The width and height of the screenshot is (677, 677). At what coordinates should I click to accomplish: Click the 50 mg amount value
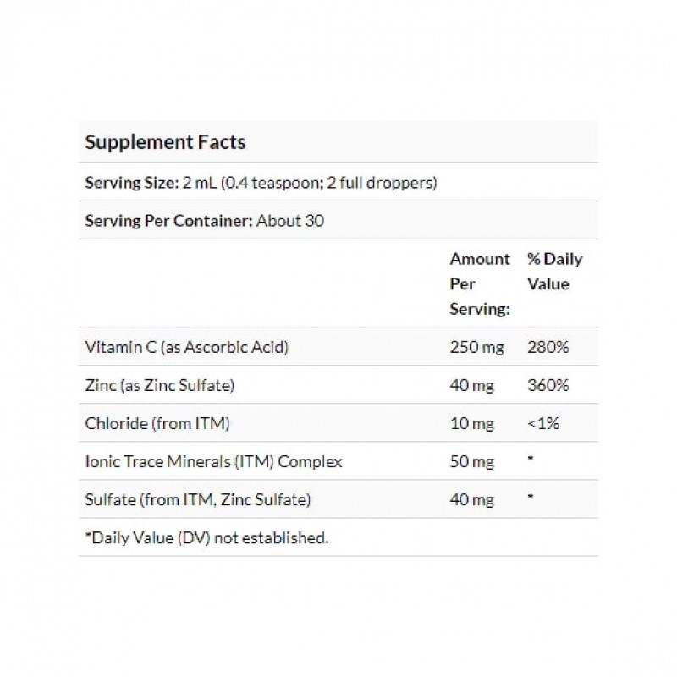[471, 462]
